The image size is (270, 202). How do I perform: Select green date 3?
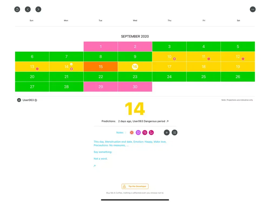click(169, 47)
